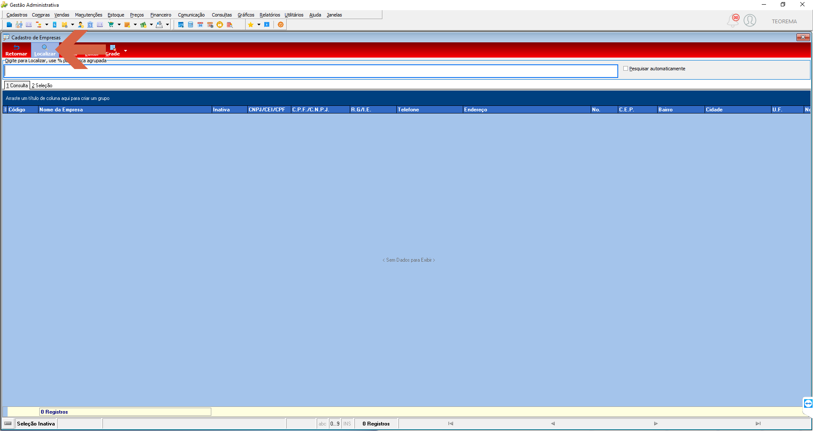Click the search text field for Localizar
Image resolution: width=813 pixels, height=431 pixels.
click(x=311, y=71)
